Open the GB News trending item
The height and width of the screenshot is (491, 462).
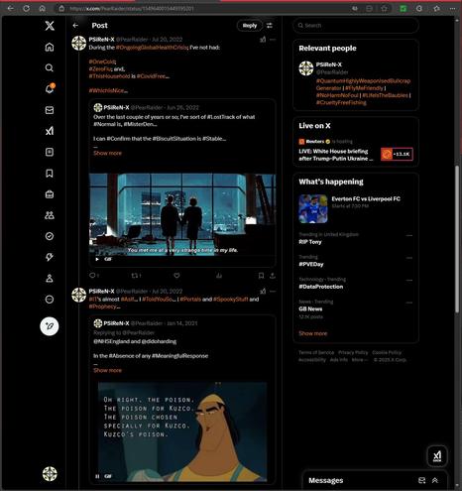point(356,308)
